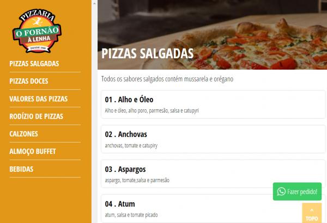Click the Pizzaria O Fornão à Lenha logo
Image resolution: width=327 pixels, height=223 pixels.
(x=37, y=30)
